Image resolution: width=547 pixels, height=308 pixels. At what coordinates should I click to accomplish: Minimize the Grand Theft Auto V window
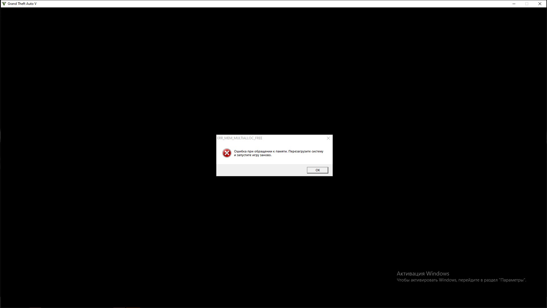(514, 4)
